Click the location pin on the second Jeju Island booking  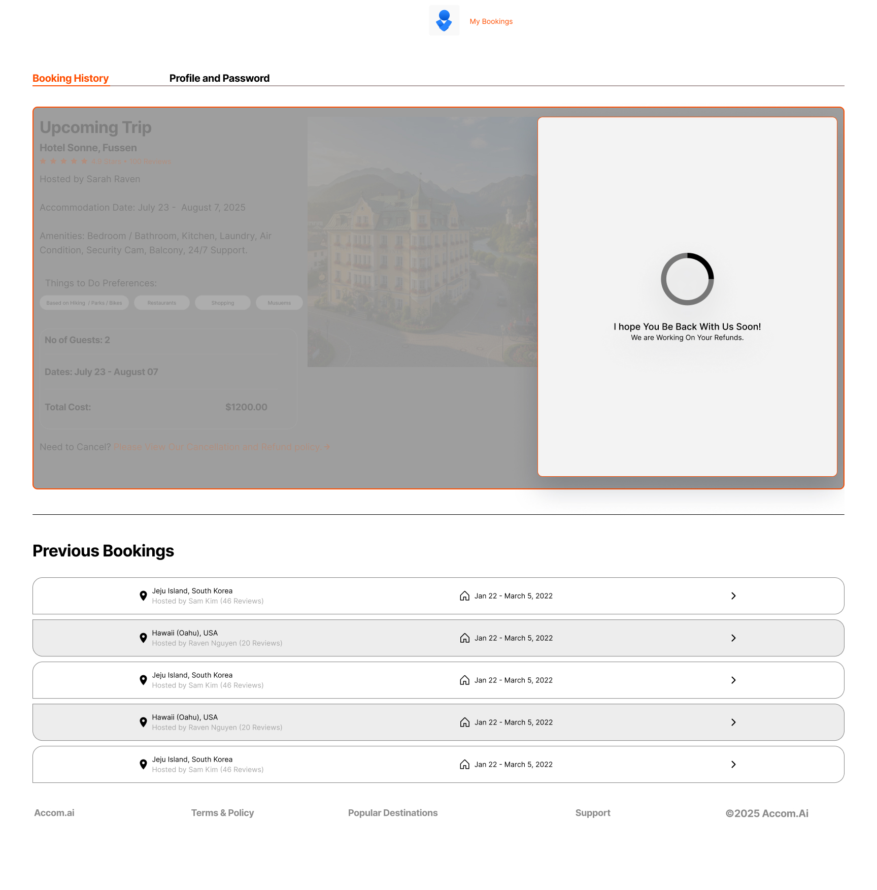143,680
